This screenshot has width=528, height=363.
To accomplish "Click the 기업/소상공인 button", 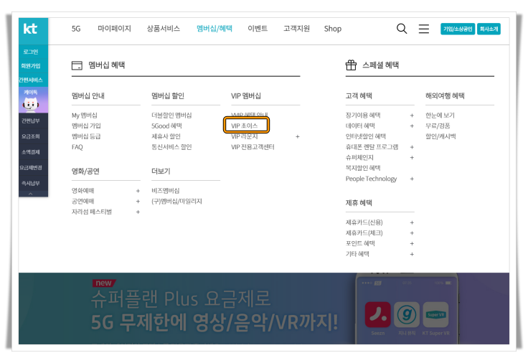I will (x=458, y=29).
